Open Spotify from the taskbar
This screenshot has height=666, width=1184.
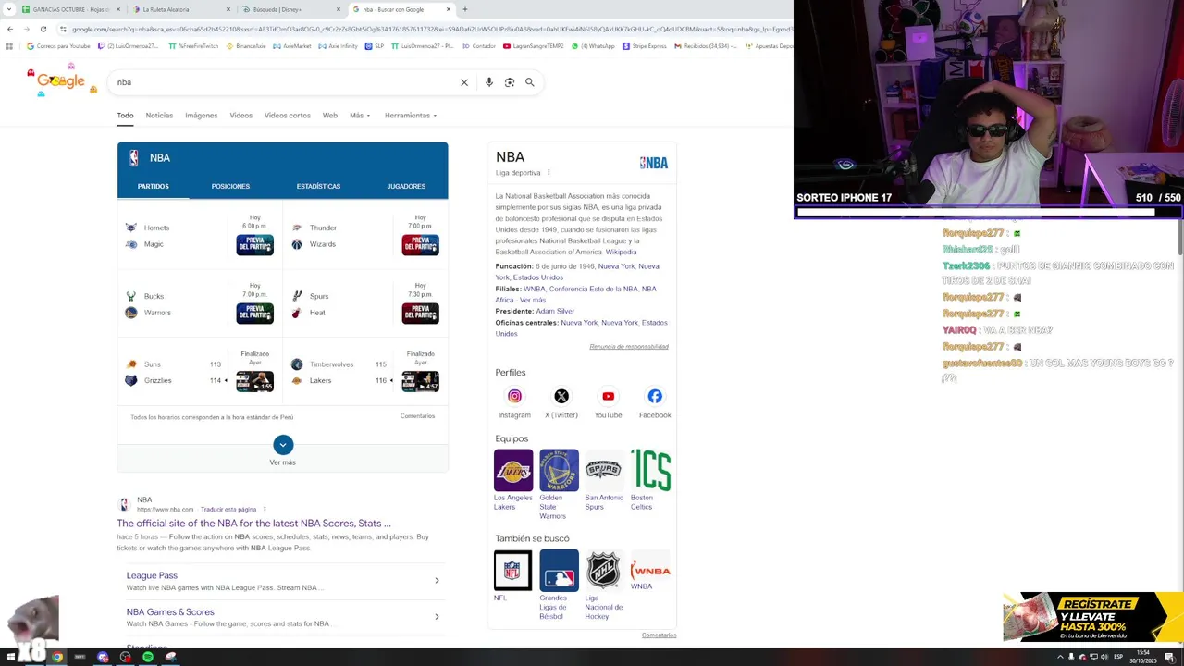(x=148, y=657)
